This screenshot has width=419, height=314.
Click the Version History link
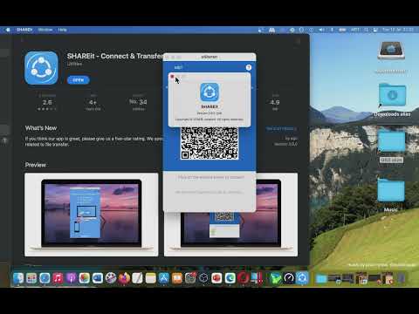coord(281,128)
